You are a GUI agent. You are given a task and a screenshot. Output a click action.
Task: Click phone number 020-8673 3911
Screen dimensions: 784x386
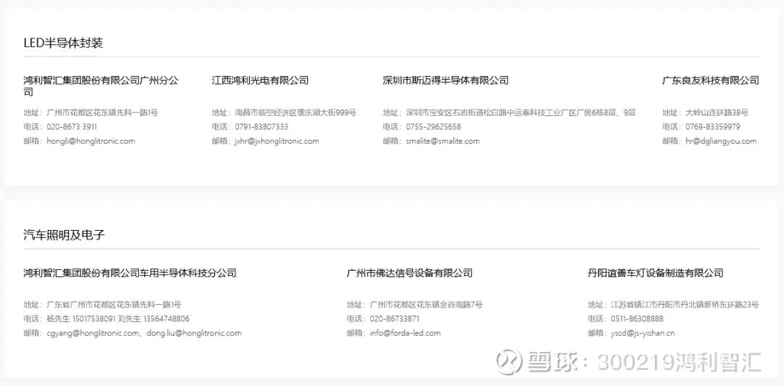pyautogui.click(x=72, y=126)
